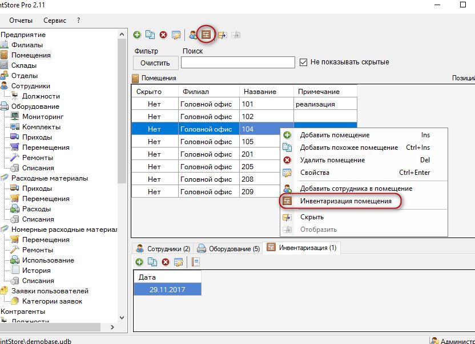This screenshot has height=344, width=475.
Task: Click the Филиал column header
Action: click(209, 91)
